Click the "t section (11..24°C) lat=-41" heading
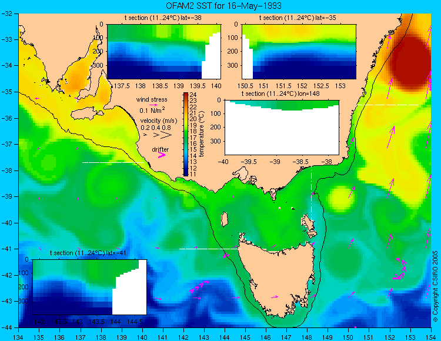This screenshot has width=441, height=341. point(88,253)
